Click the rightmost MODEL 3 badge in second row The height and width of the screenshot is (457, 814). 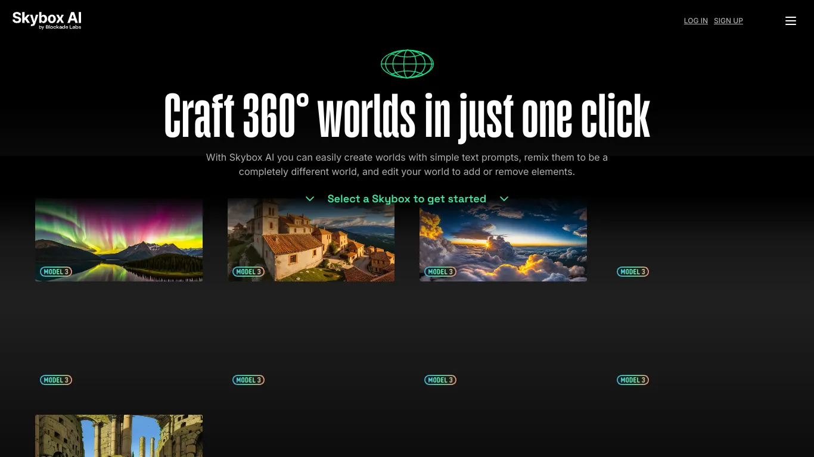[632, 380]
